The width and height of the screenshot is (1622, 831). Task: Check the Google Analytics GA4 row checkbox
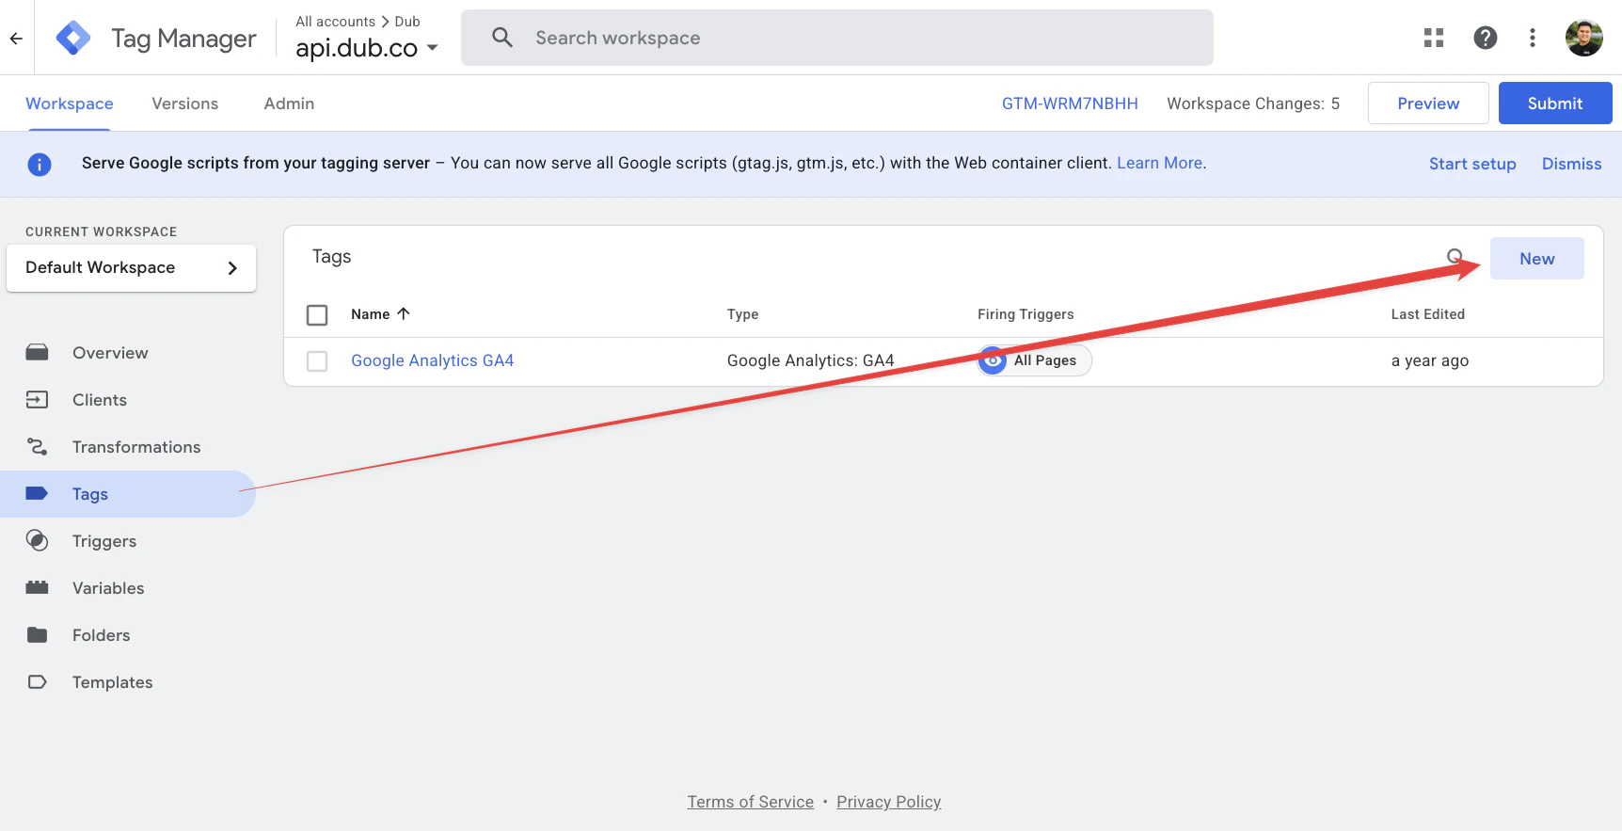pyautogui.click(x=317, y=361)
